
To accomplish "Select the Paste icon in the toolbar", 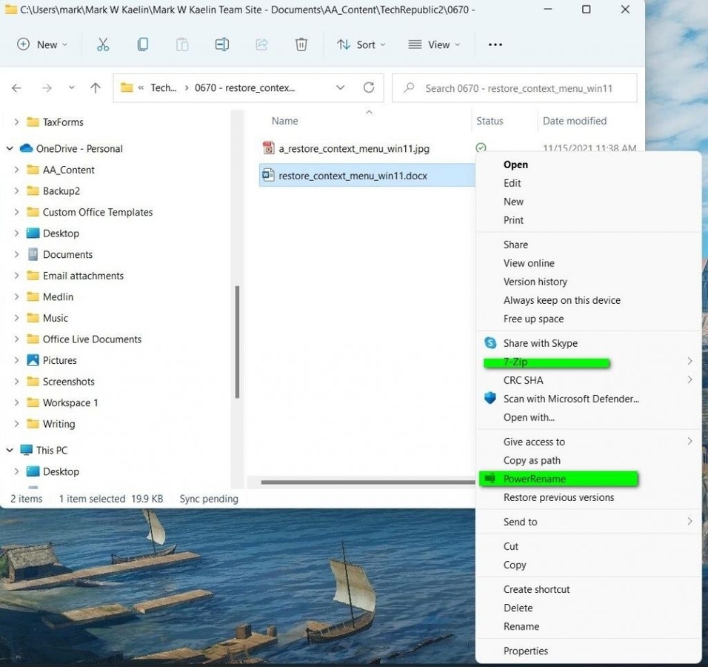I will point(182,44).
